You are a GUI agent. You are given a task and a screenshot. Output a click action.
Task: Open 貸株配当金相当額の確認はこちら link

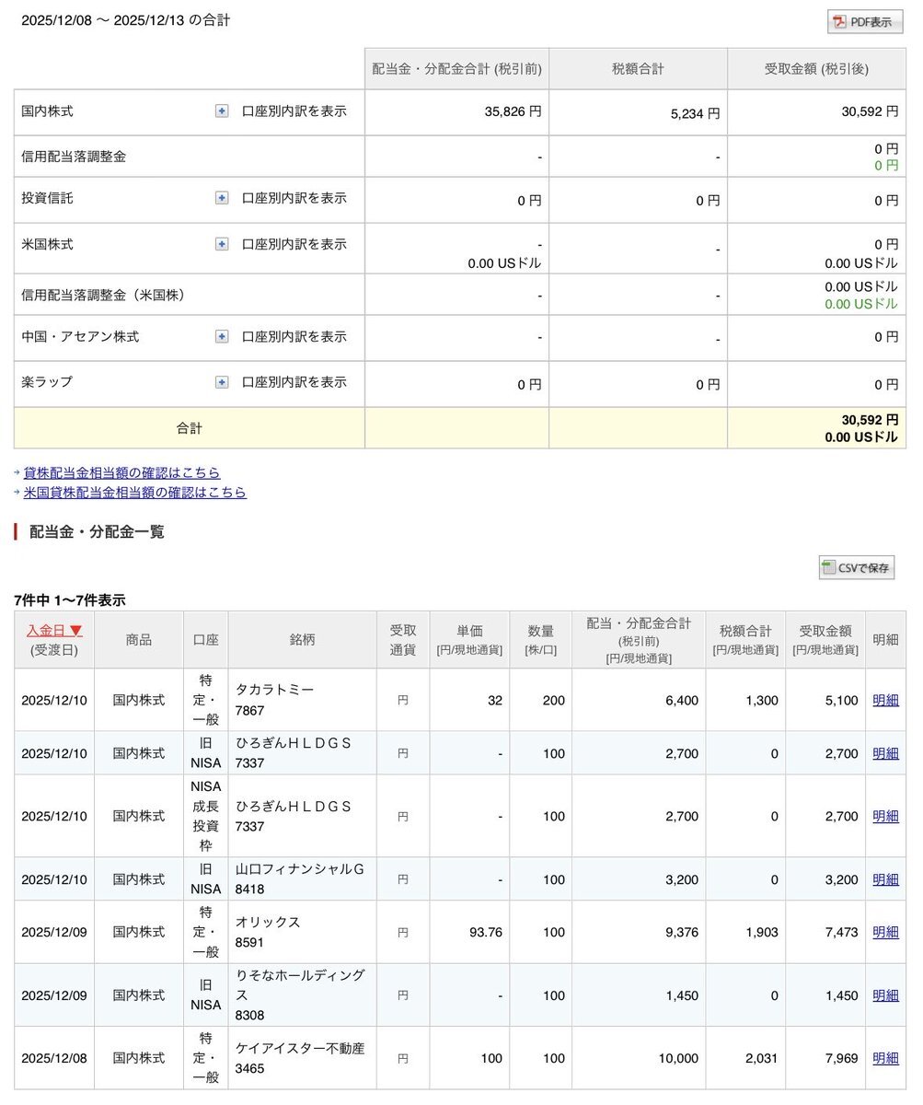pos(121,472)
